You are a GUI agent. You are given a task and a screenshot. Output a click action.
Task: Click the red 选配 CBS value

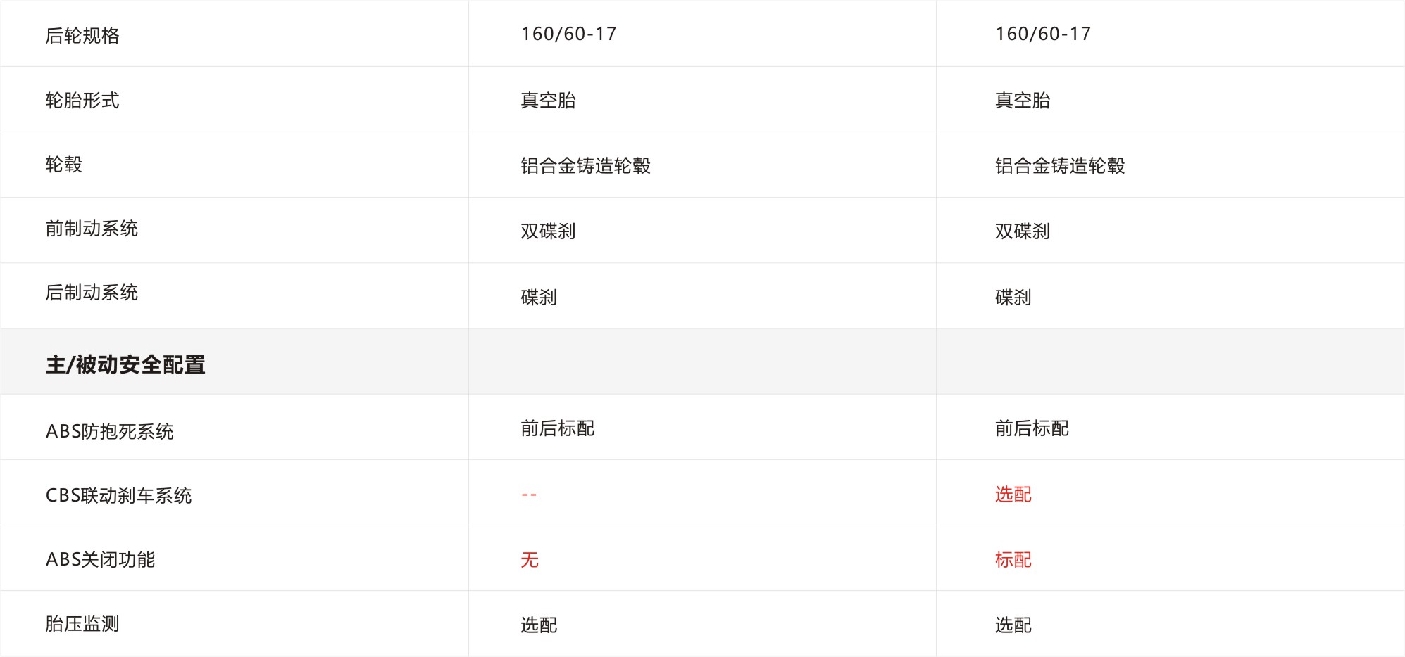point(1013,495)
